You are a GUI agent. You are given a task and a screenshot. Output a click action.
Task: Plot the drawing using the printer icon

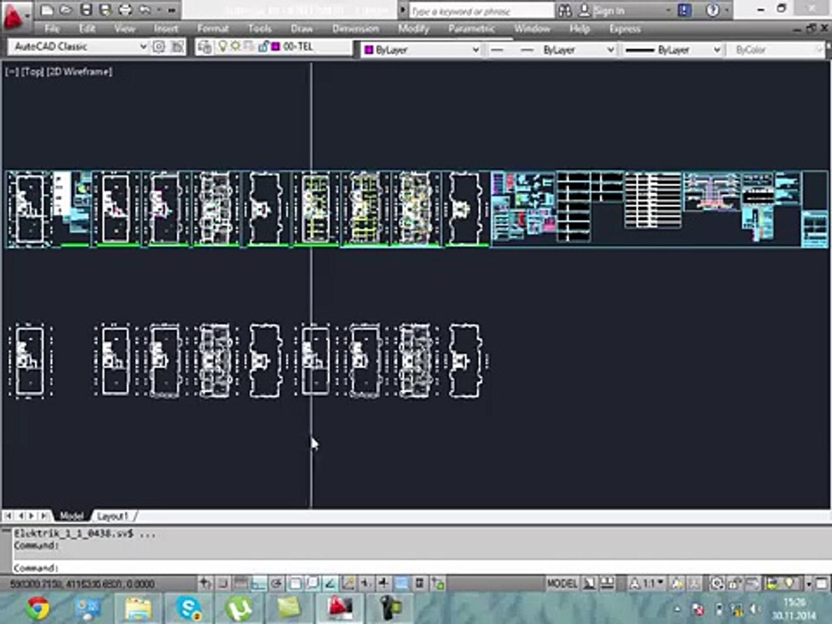(125, 10)
